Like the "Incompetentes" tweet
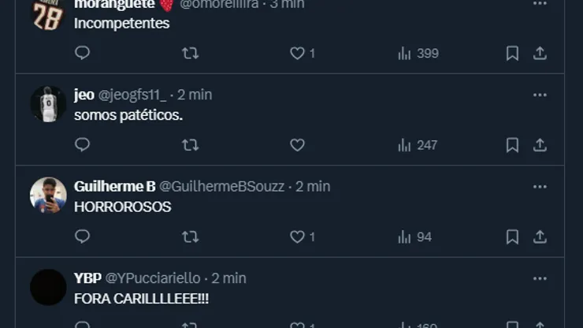The image size is (583, 328). [x=297, y=54]
